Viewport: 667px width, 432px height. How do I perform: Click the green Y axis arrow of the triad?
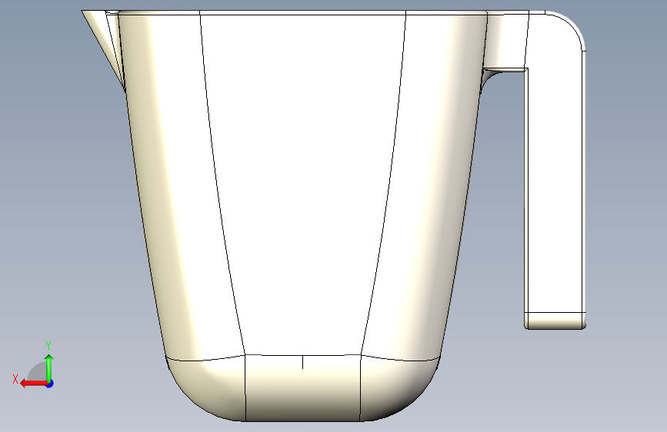pyautogui.click(x=49, y=368)
